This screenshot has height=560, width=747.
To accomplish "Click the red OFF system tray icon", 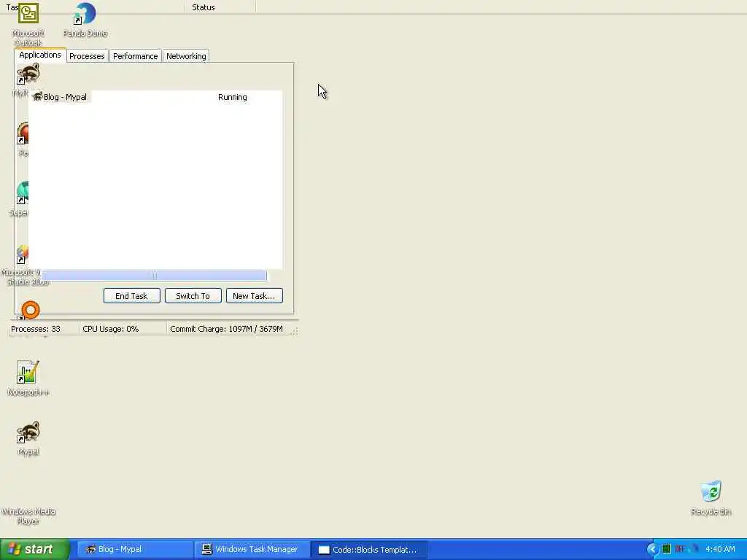I will 680,549.
